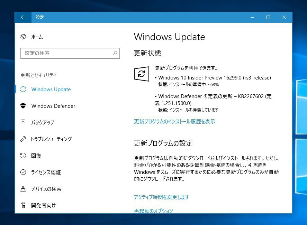Click the 開発者向け tools icon
The width and height of the screenshot is (307, 225).
[x=23, y=205]
